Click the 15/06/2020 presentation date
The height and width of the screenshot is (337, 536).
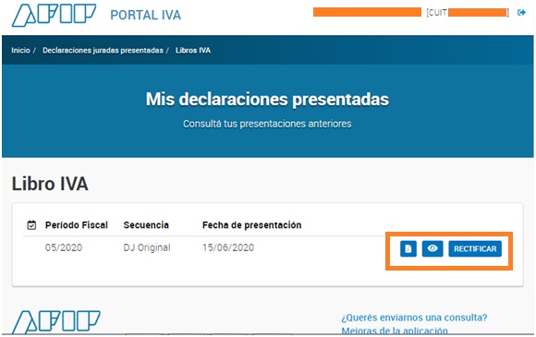tap(228, 247)
